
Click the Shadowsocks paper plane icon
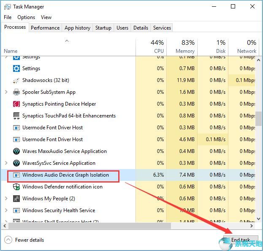click(16, 80)
